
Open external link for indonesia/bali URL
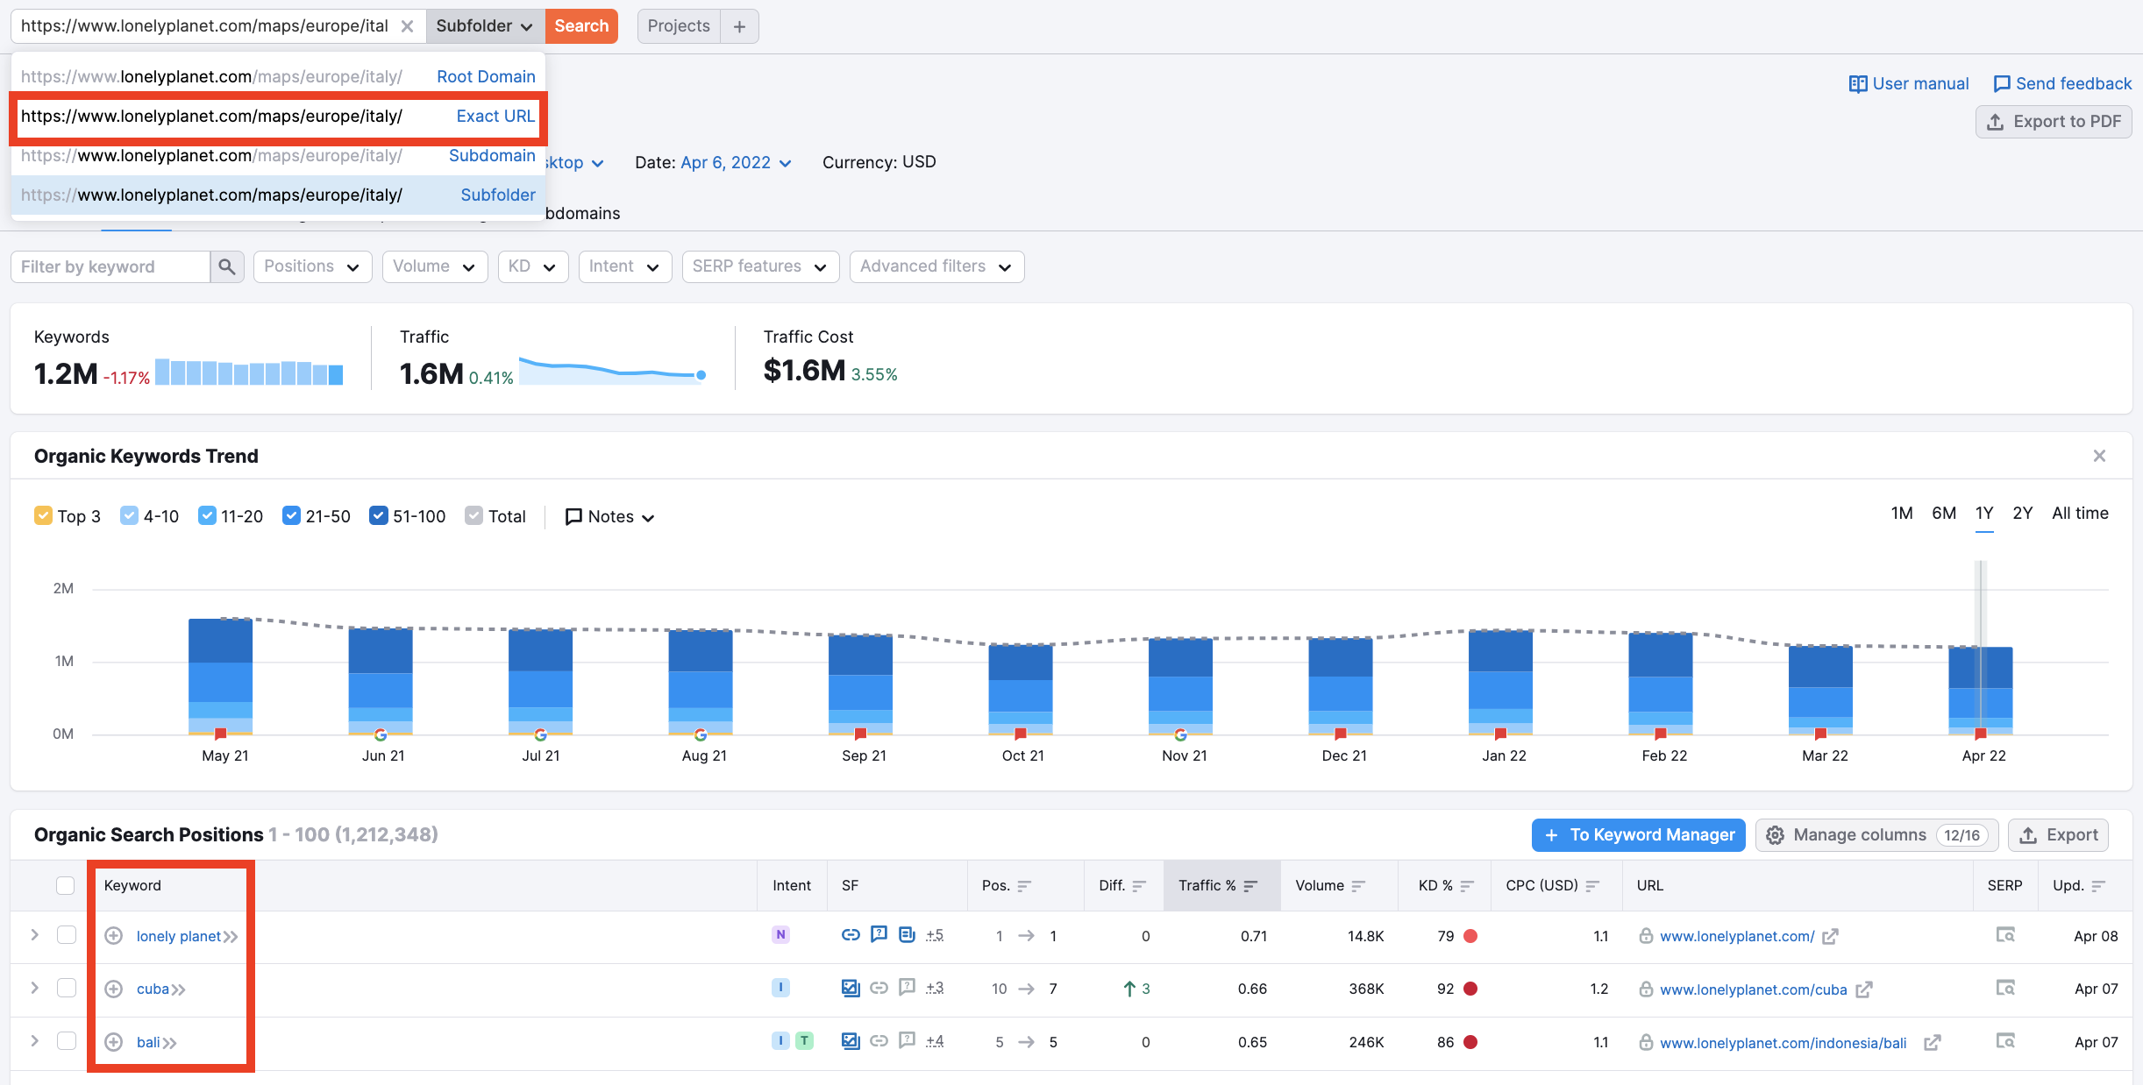pyautogui.click(x=1932, y=1043)
